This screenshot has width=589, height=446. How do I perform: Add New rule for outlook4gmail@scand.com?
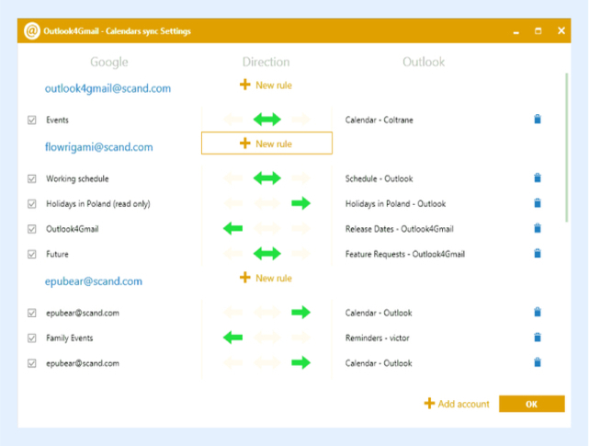266,85
